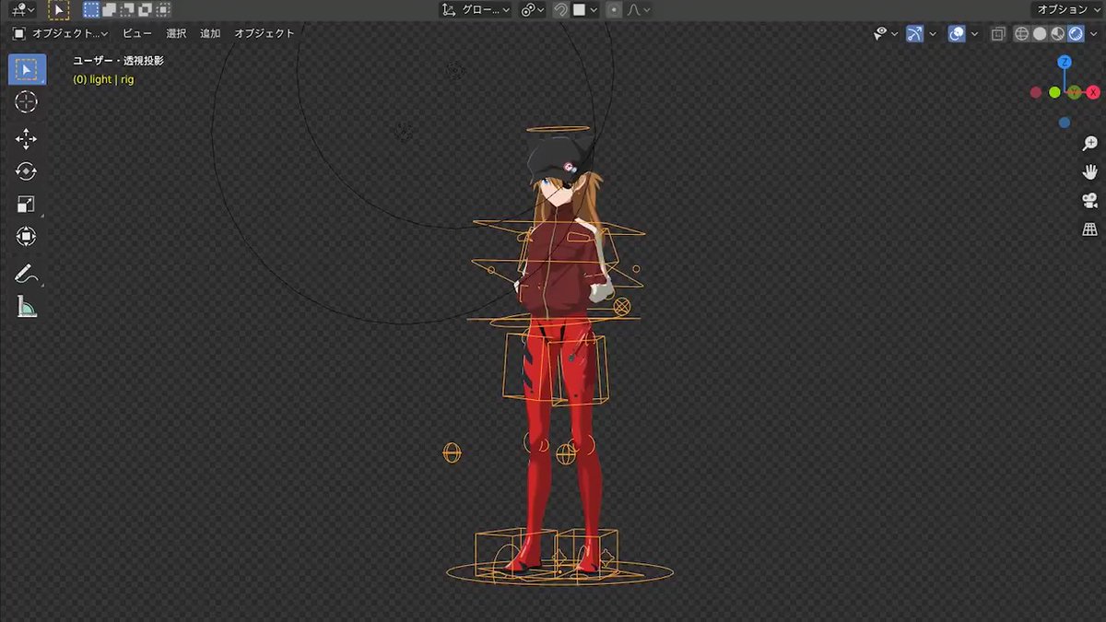Open object mode オブジェクト… dropdown
The height and width of the screenshot is (622, 1106).
tap(60, 34)
